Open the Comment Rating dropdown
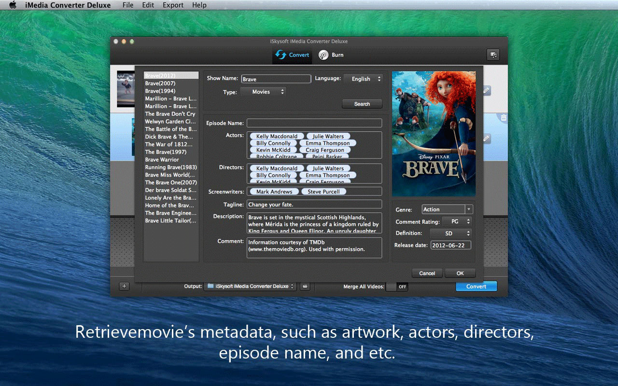Viewport: 618px width, 386px height. point(457,221)
